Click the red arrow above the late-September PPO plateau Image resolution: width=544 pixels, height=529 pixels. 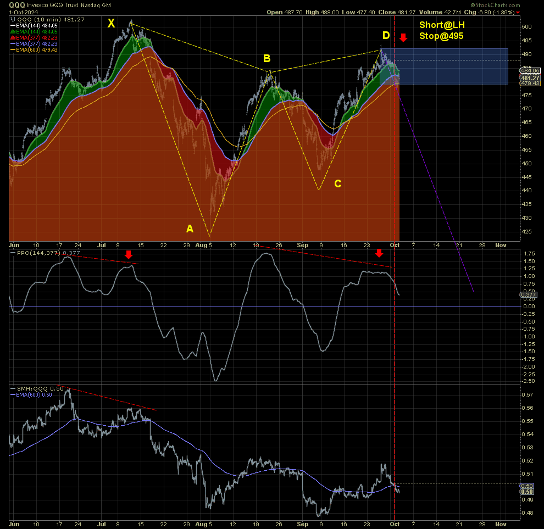point(379,253)
